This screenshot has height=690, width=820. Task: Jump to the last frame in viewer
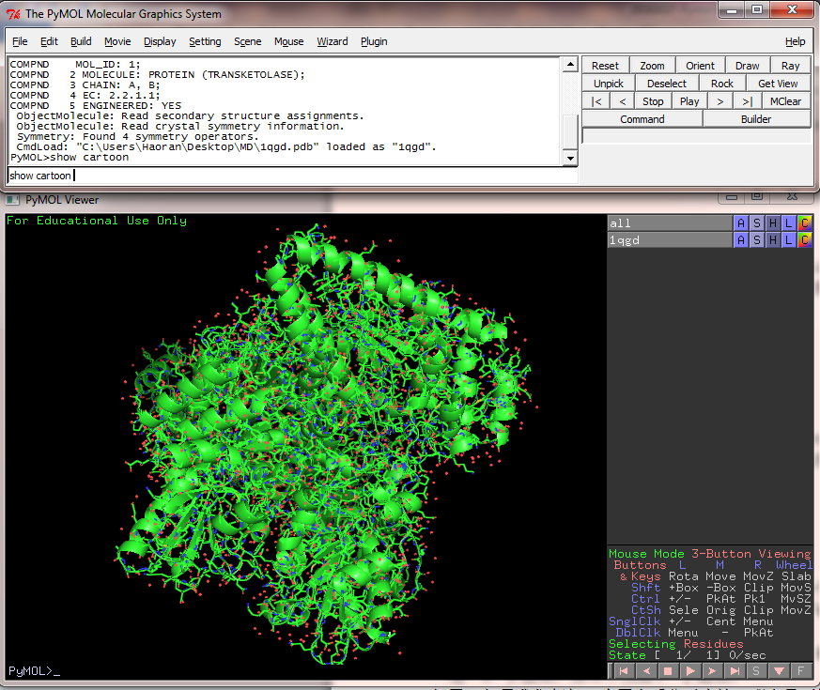point(735,670)
